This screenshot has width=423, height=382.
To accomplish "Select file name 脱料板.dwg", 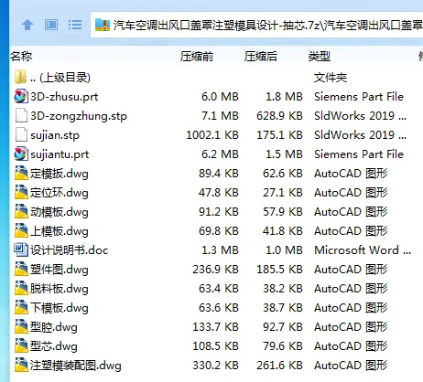I will [60, 289].
